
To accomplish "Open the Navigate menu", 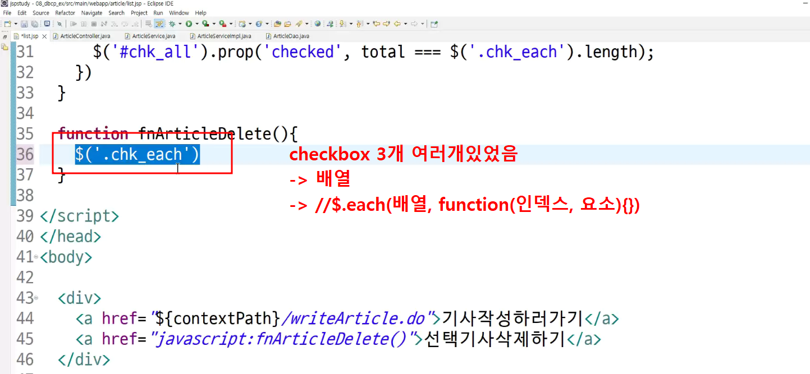I will click(92, 12).
